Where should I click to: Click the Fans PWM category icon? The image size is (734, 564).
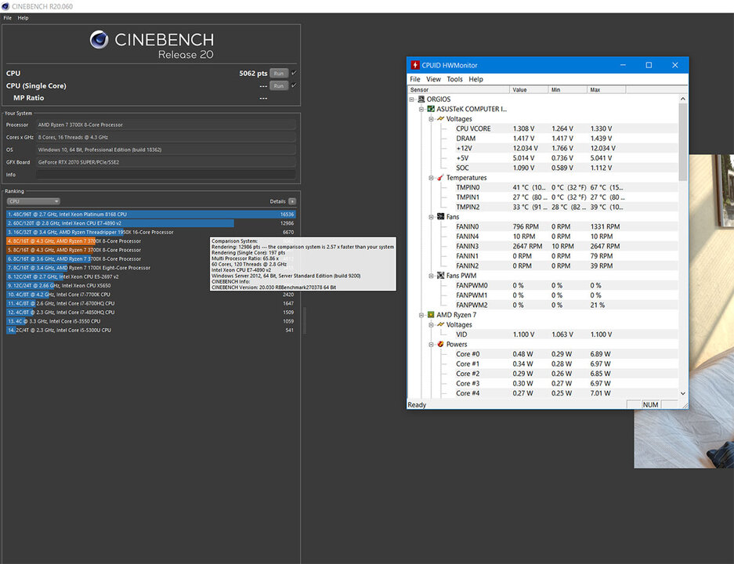pos(440,276)
